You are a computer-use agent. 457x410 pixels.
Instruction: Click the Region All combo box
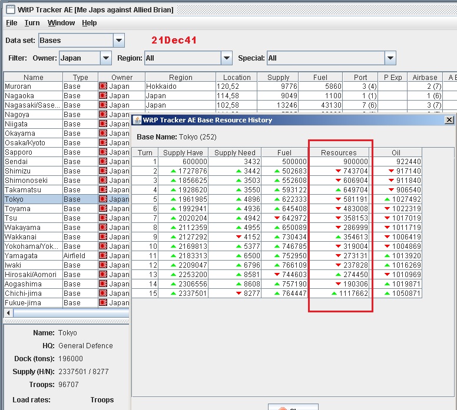(x=188, y=58)
